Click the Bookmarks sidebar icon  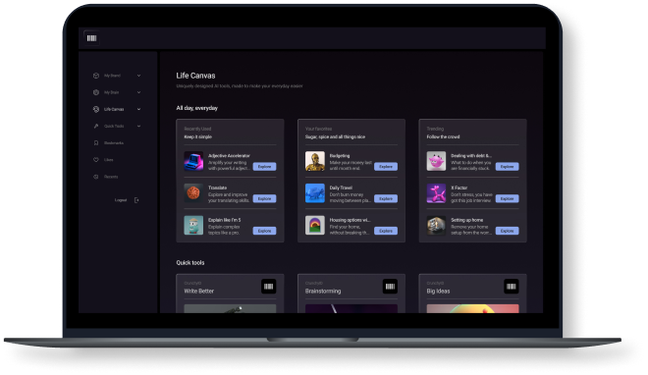coord(96,143)
